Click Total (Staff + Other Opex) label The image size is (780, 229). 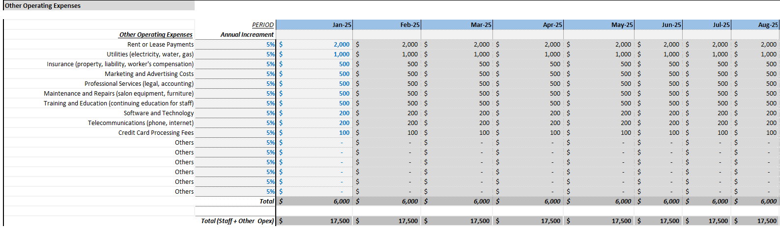point(237,221)
